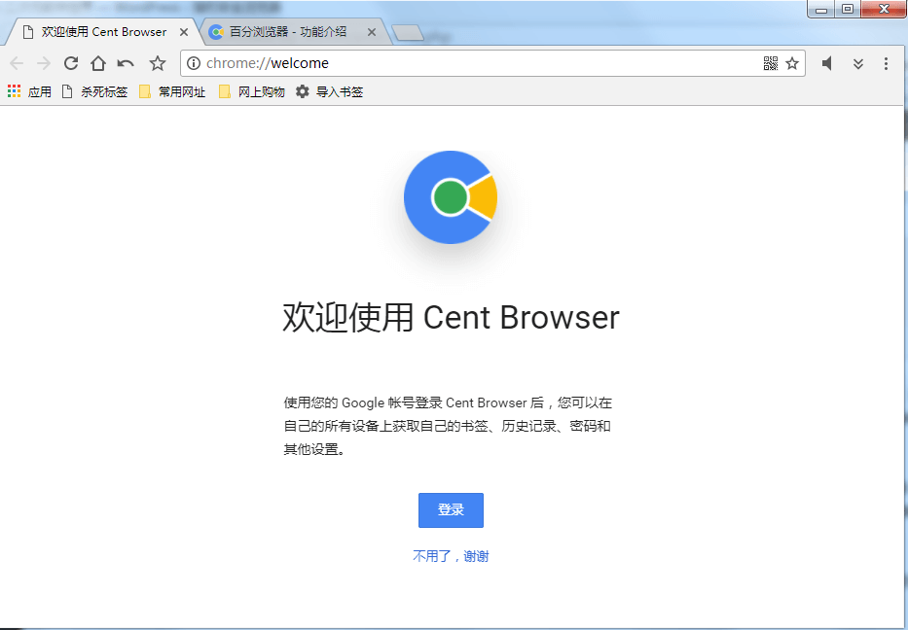
Task: Bookmark this page with the address bar star
Action: pos(792,63)
